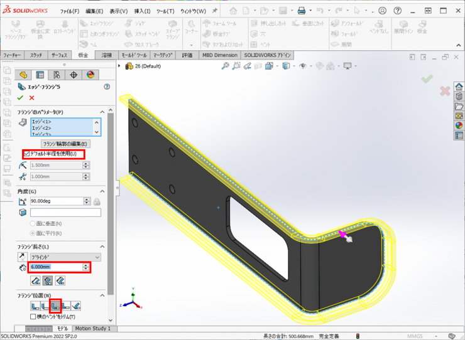Select the highlighted third flange position icon
The image size is (465, 340).
click(x=55, y=306)
